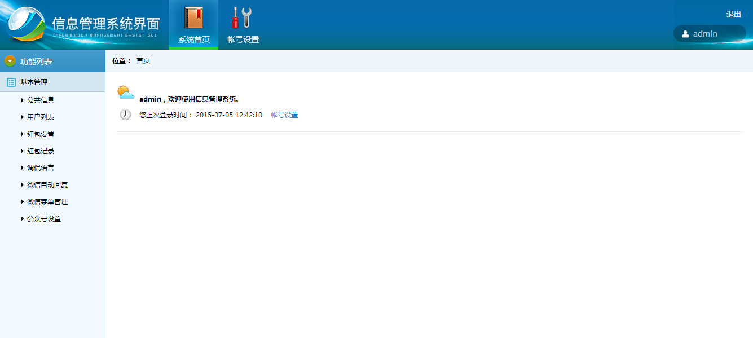This screenshot has height=338, width=753.
Task: Click arrow bullet beside 公共信息
Action: coord(23,100)
